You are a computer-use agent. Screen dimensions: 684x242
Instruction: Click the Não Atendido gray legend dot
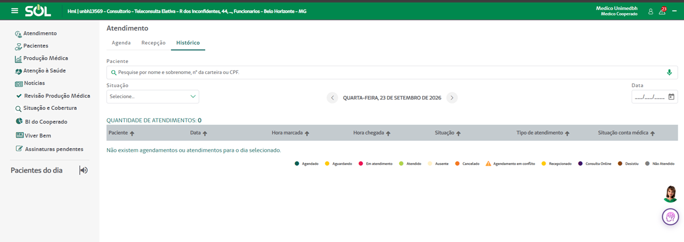pyautogui.click(x=647, y=164)
